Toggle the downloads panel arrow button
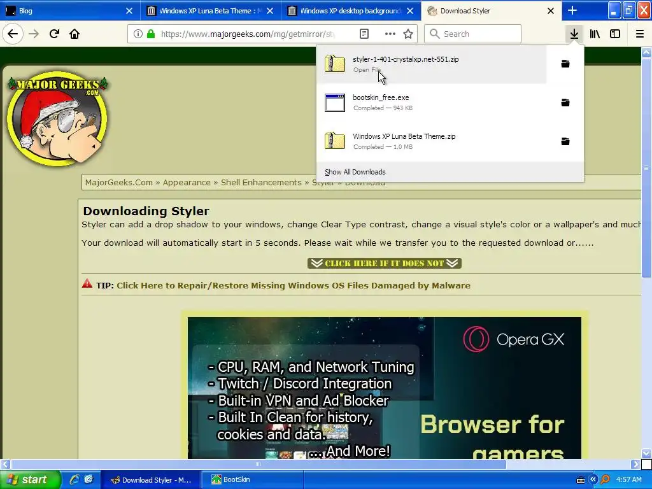 574,34
